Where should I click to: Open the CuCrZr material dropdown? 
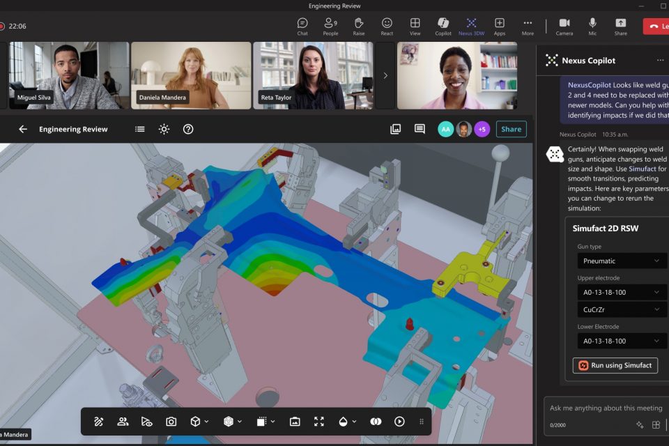(x=622, y=309)
